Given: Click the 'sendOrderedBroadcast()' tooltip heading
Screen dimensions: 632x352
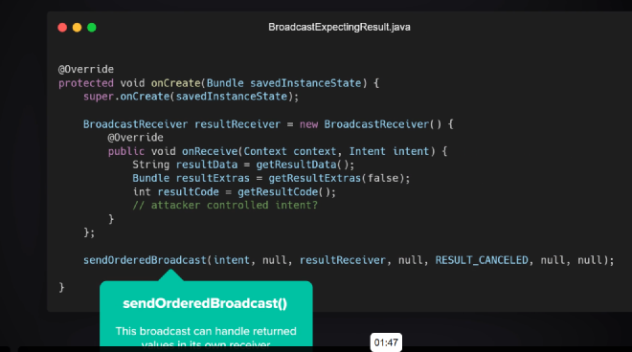Looking at the screenshot, I should 205,303.
